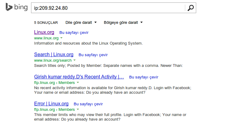Open the 'Error | Linux.org' result
This screenshot has width=230, height=127.
(x=51, y=103)
